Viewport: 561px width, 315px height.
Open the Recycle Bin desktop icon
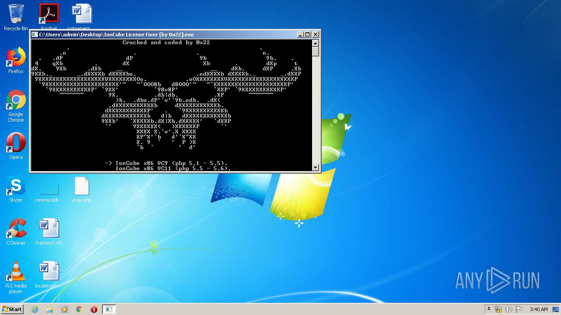click(16, 17)
